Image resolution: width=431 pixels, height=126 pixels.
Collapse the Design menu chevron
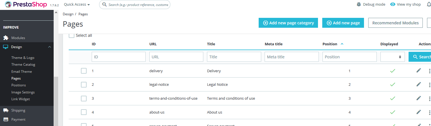tap(49, 47)
